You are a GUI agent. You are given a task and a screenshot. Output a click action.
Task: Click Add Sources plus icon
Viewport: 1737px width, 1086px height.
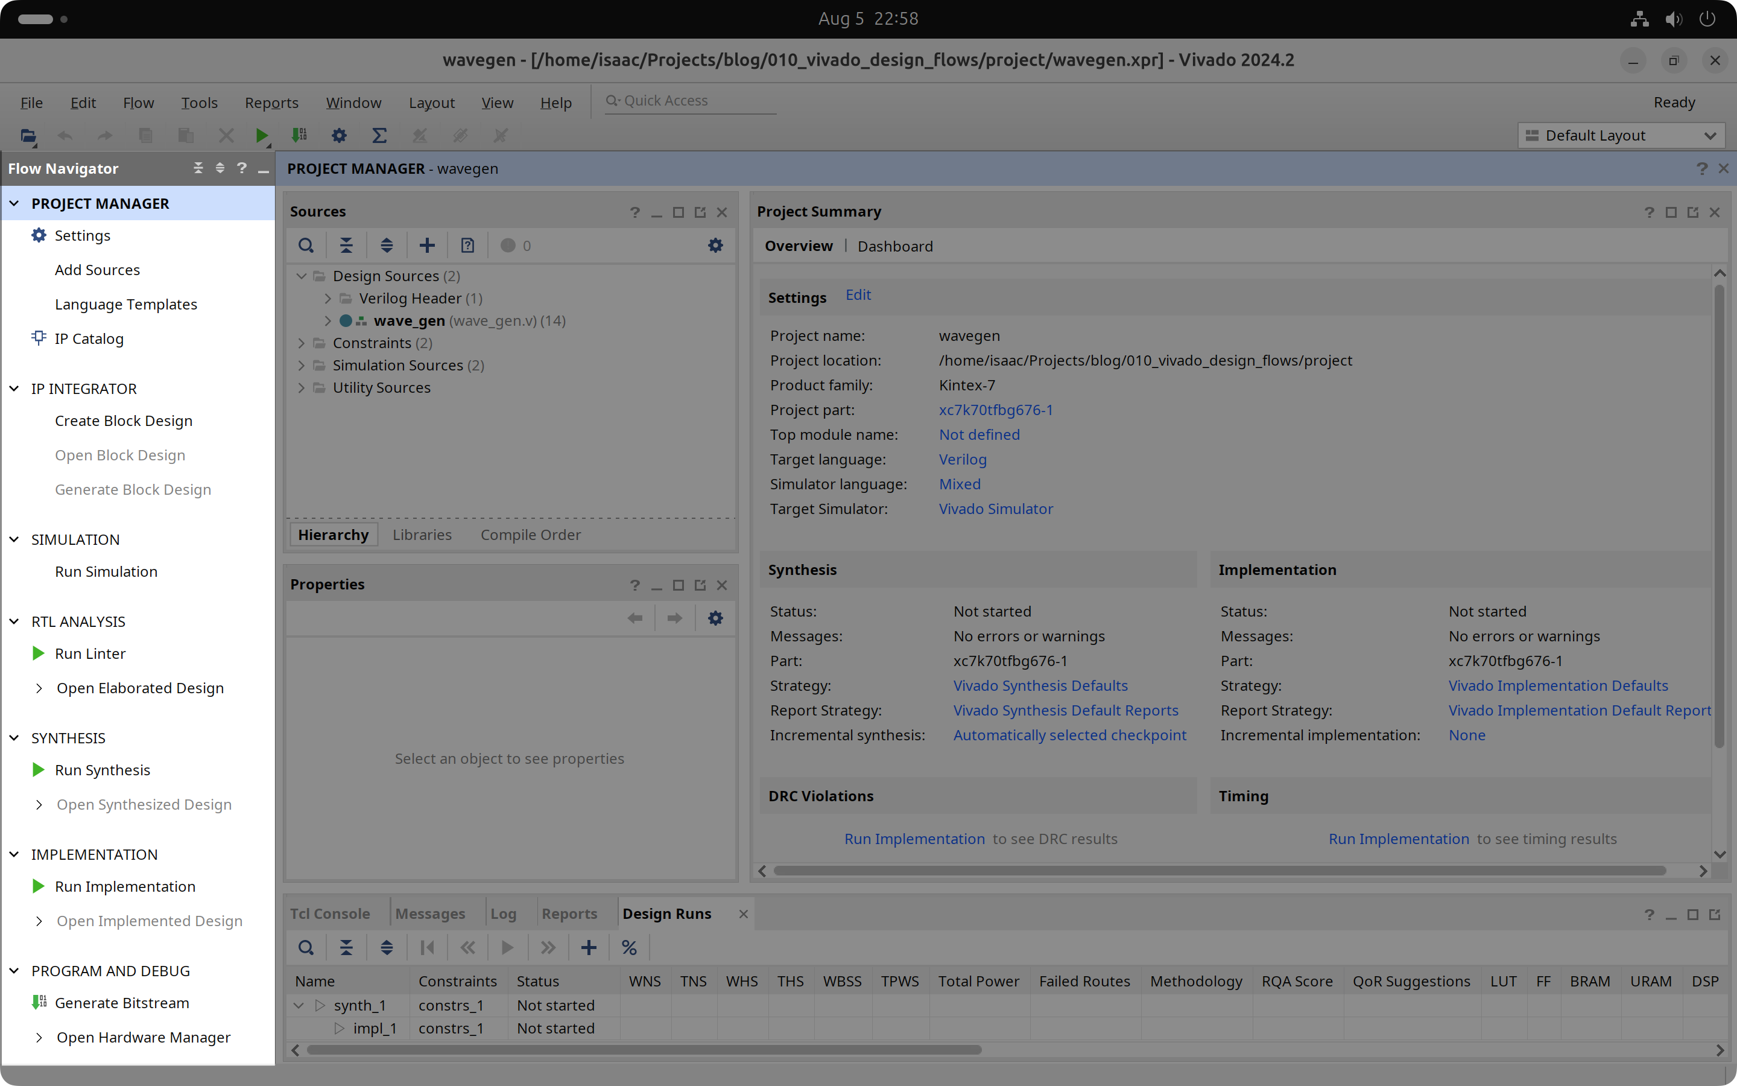[427, 246]
